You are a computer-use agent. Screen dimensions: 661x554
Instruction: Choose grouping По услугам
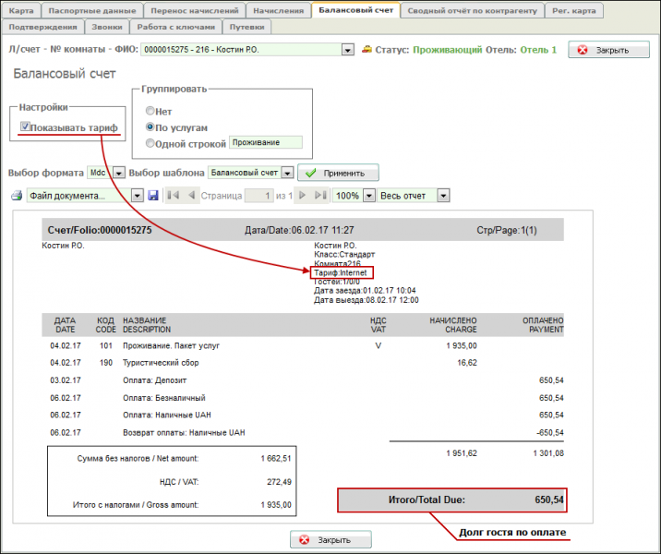150,126
